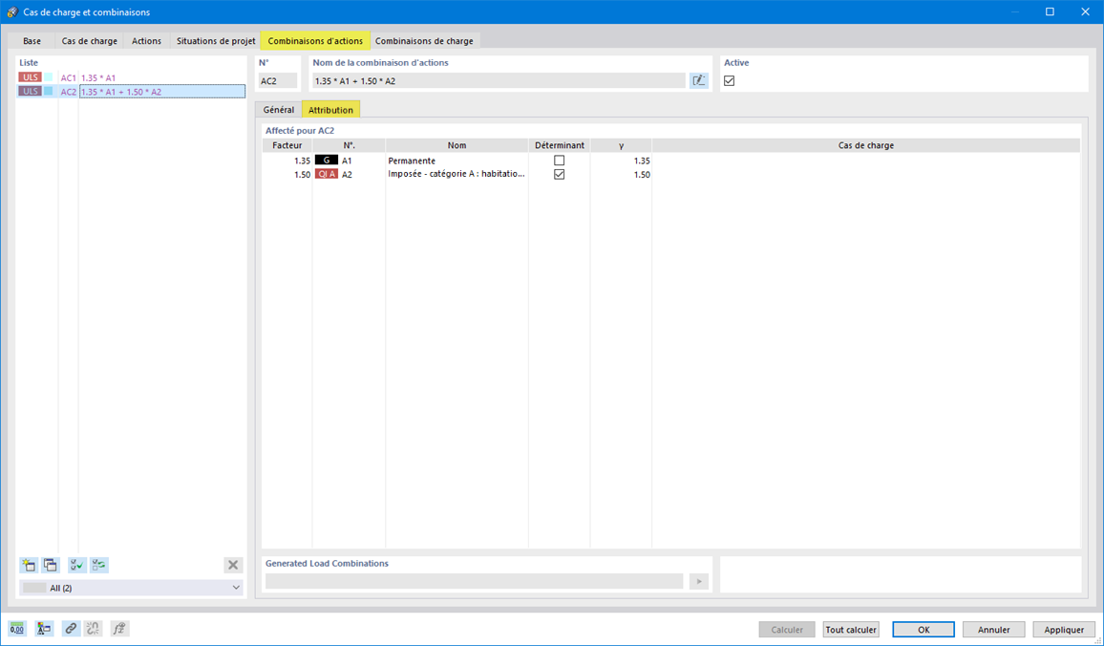
Task: Open the All (2) filter dropdown
Action: click(x=131, y=588)
